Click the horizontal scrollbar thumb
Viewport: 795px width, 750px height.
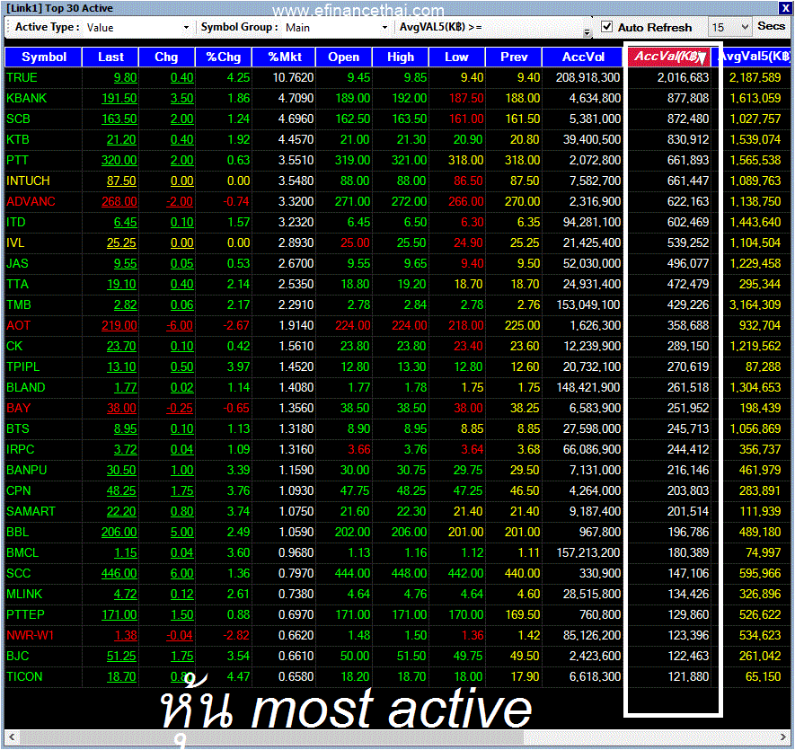(x=271, y=737)
